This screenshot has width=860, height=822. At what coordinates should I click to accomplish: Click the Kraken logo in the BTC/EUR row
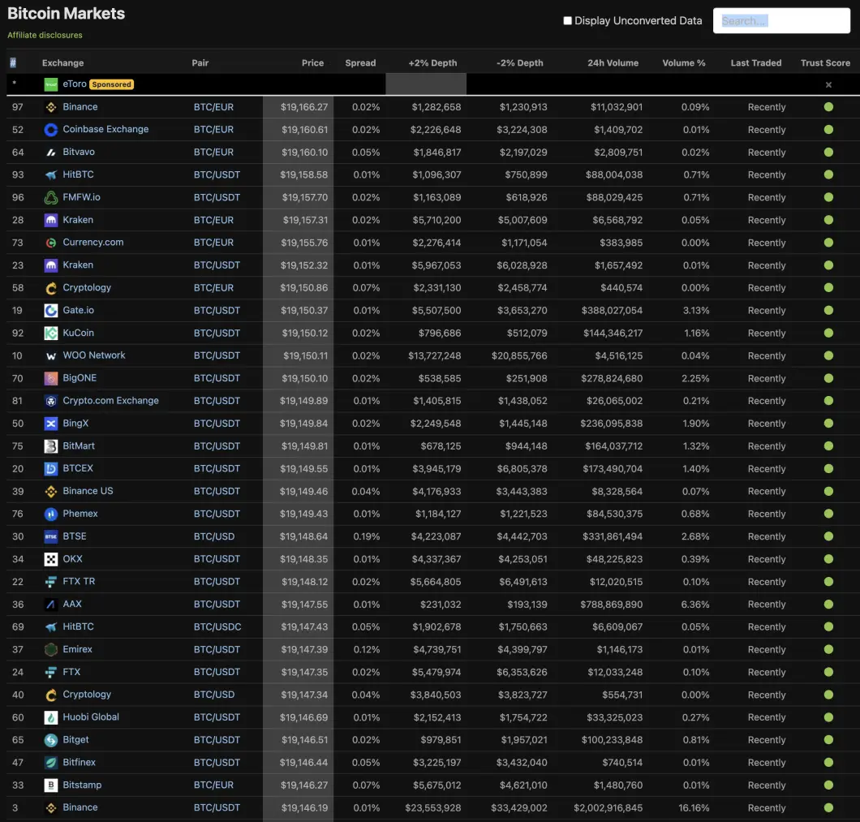(x=51, y=221)
